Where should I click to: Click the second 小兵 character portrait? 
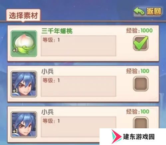tap(24, 125)
